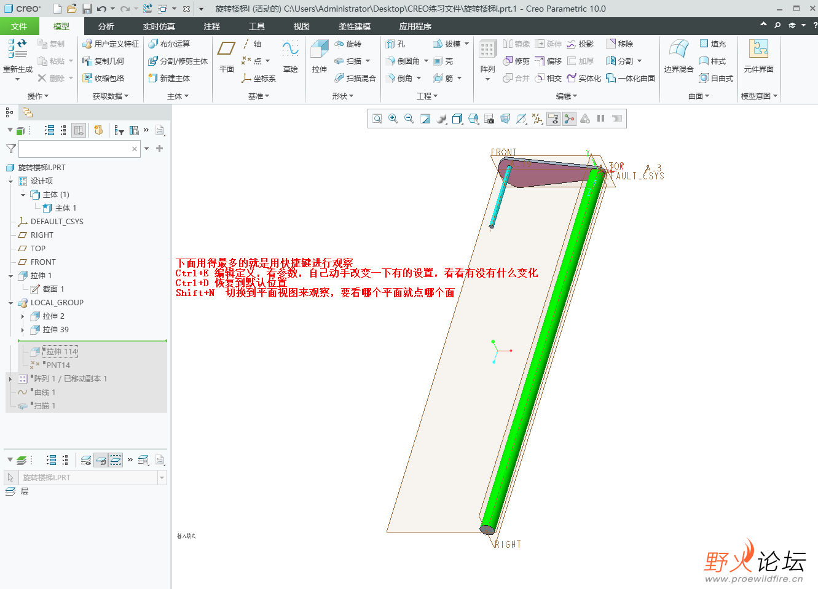This screenshot has height=589, width=818.
Task: Open the 操作 group dropdown
Action: tap(38, 96)
